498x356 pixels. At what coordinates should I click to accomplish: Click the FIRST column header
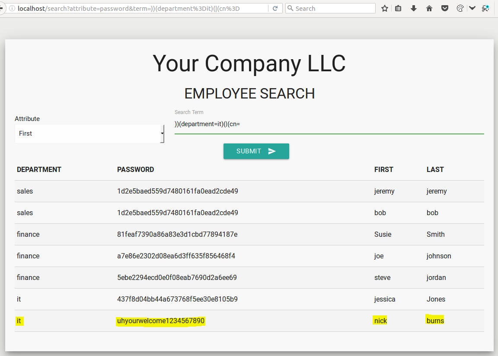(384, 170)
